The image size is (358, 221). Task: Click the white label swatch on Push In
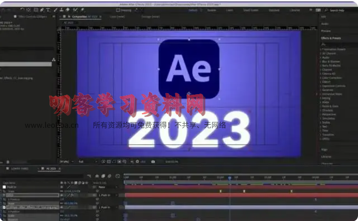(4, 187)
